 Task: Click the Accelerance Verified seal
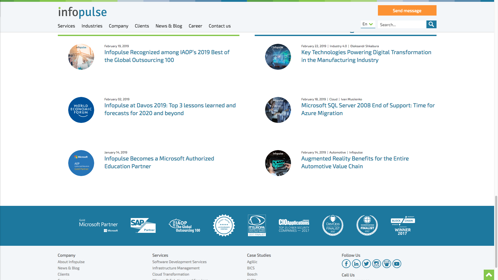pos(224,225)
